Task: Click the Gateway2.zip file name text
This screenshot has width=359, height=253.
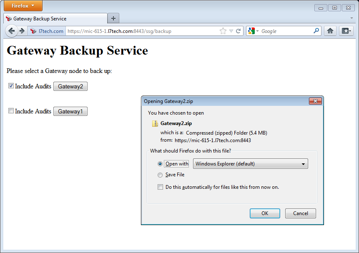Action: pos(176,123)
